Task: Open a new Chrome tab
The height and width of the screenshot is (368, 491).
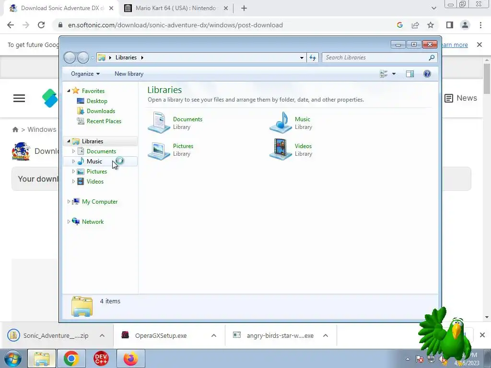Action: coord(244,8)
